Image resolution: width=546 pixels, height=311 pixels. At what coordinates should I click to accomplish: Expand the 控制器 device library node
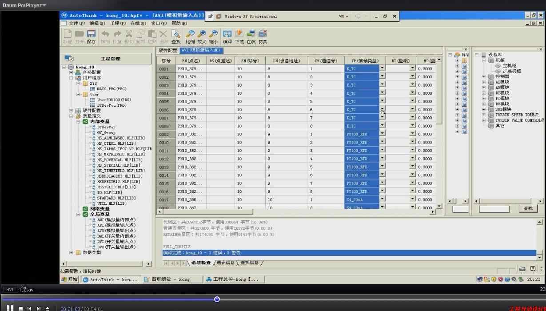point(484,76)
